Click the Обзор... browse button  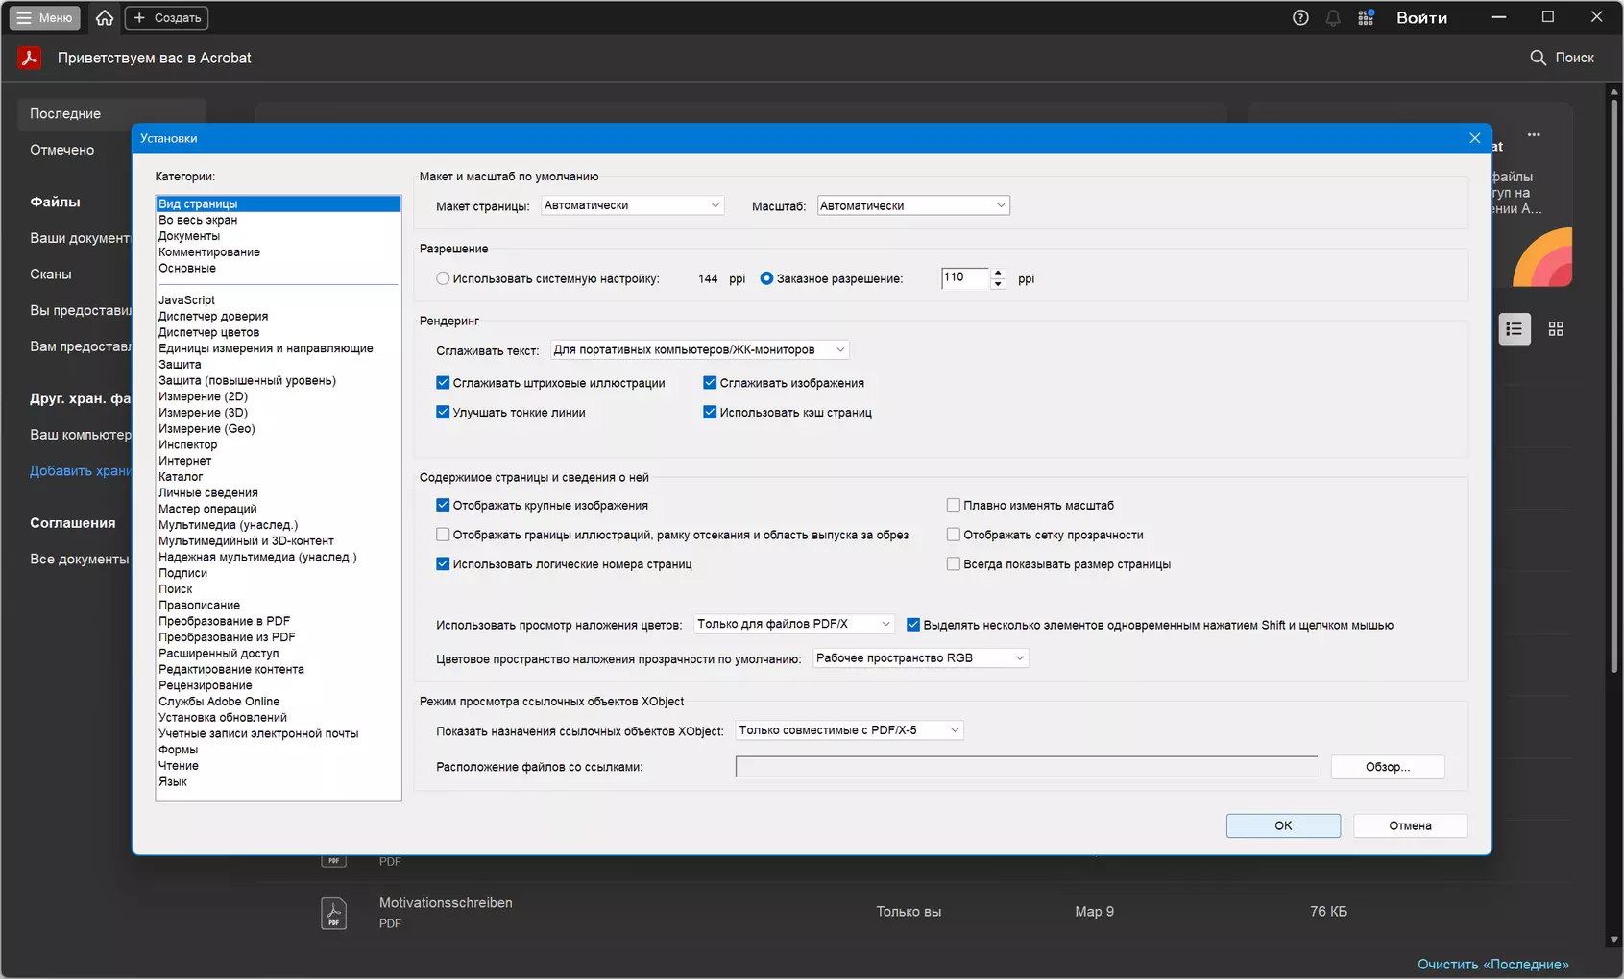point(1387,767)
